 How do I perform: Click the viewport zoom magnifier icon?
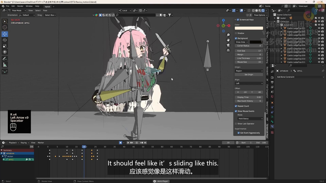click(x=228, y=35)
